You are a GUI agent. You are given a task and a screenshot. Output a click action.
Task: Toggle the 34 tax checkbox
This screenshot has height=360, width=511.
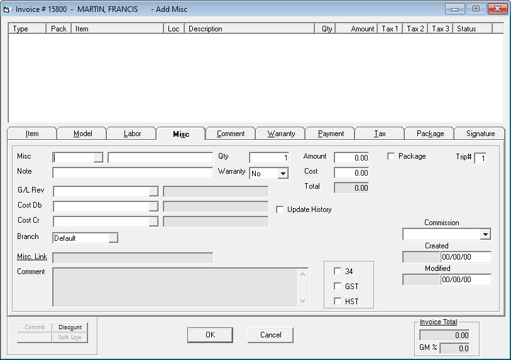pyautogui.click(x=338, y=271)
